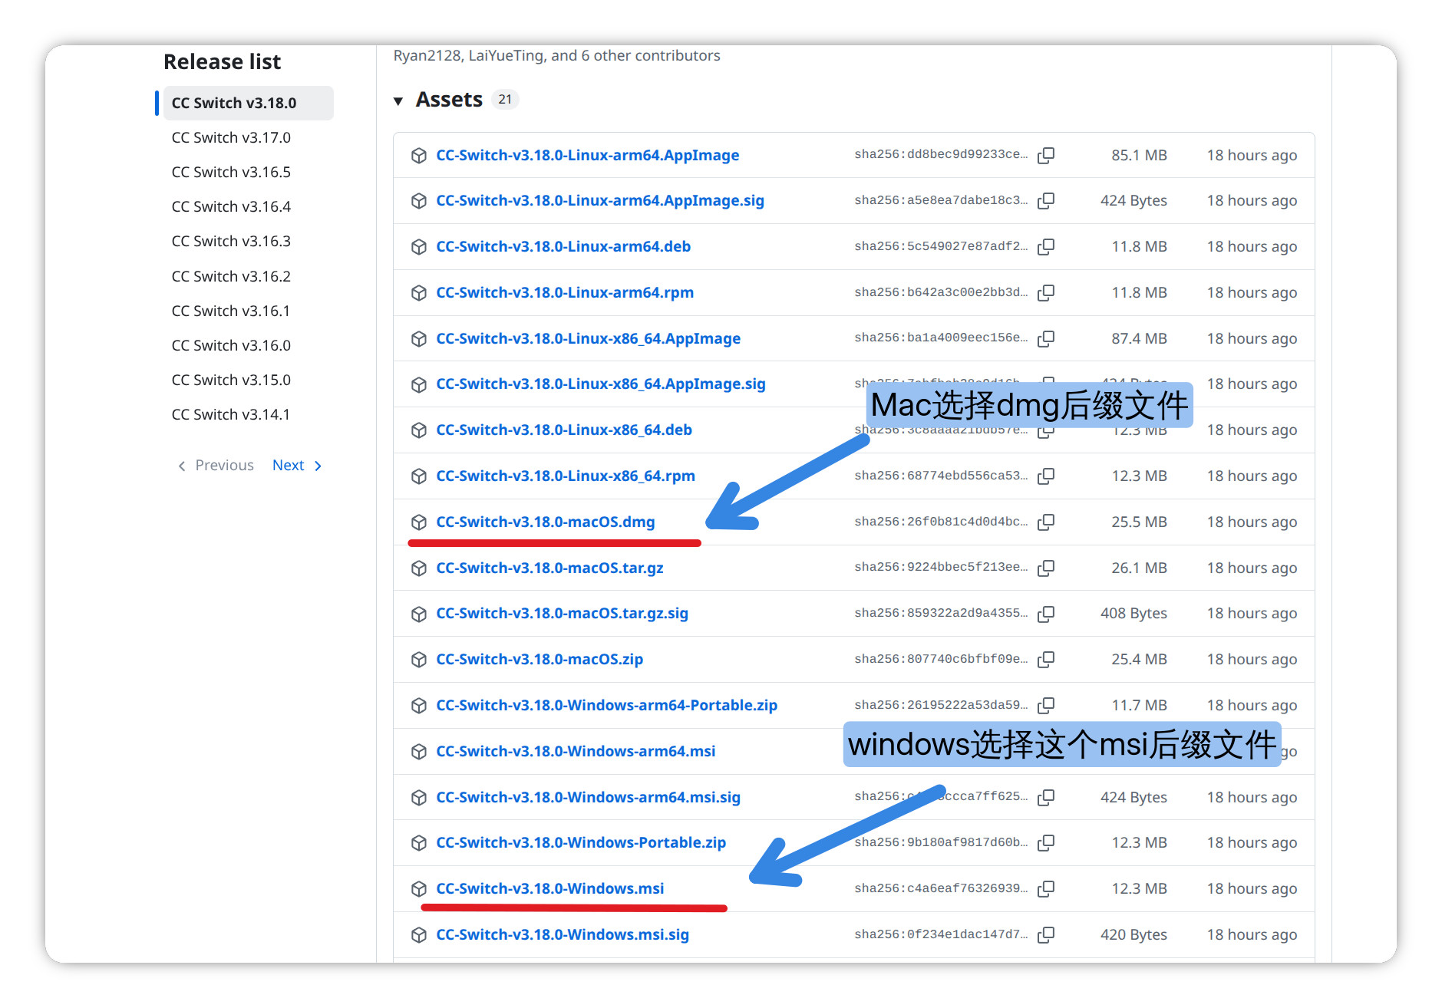Click the 26.1 MB size value
1442x1008 pixels.
click(x=1139, y=568)
